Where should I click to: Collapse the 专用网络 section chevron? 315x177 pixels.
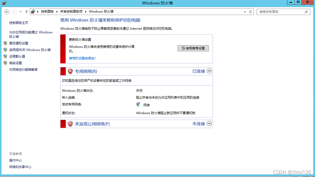tap(209, 71)
